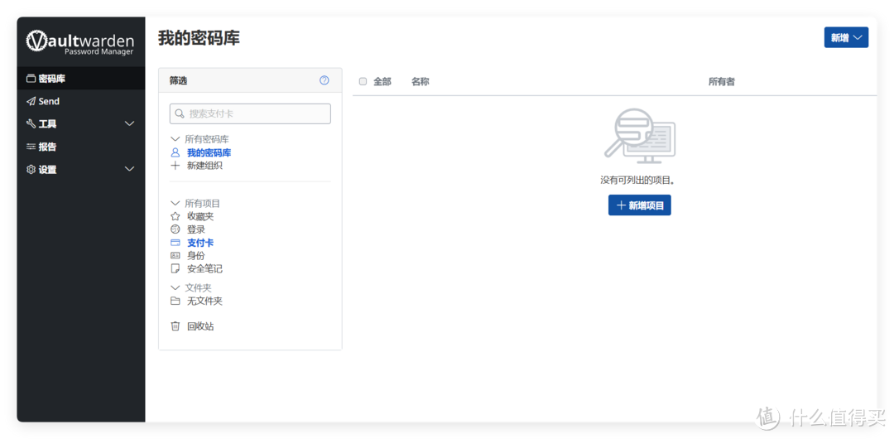Click the 我的密码库 page heading
894x439 pixels.
199,38
